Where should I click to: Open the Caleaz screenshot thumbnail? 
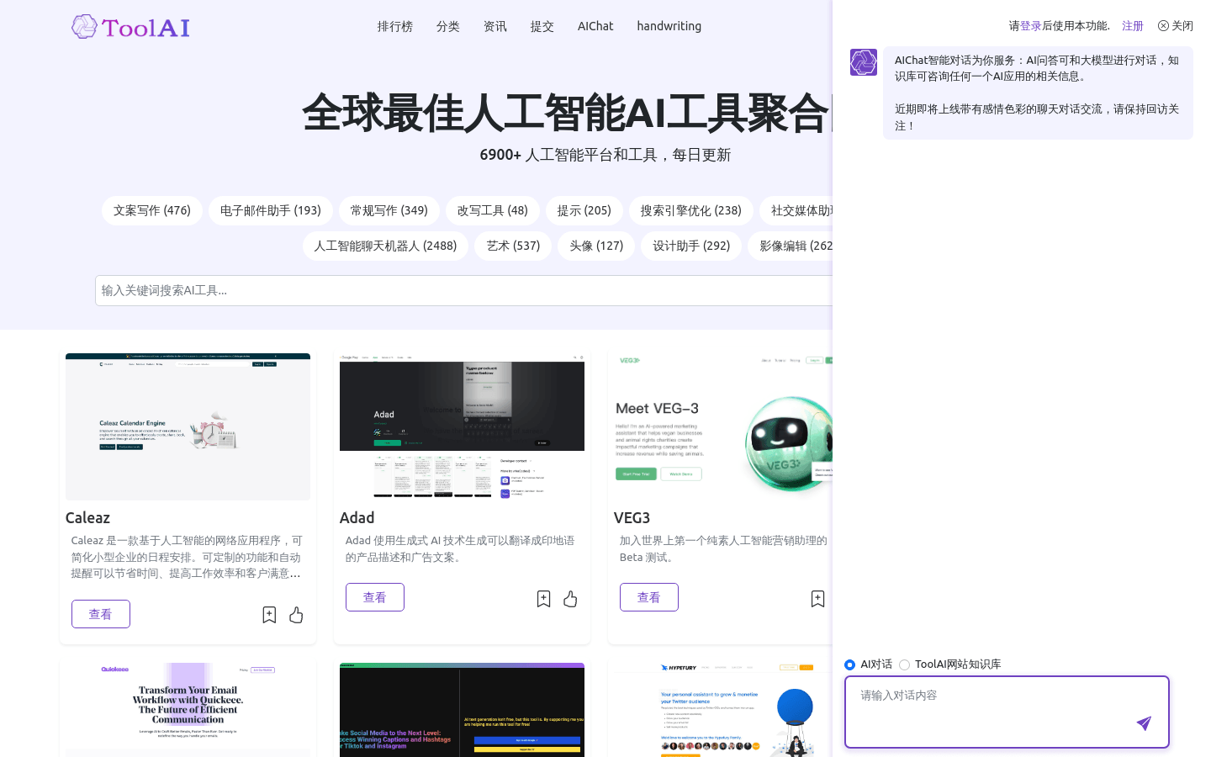[188, 426]
